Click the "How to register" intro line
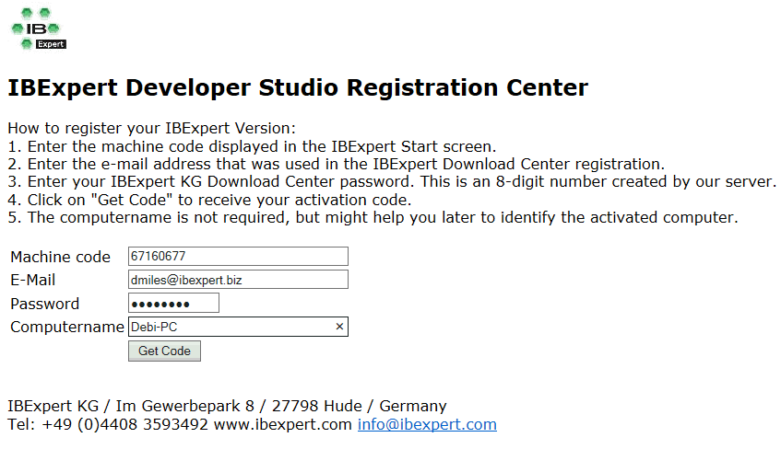781x449 pixels. point(151,128)
